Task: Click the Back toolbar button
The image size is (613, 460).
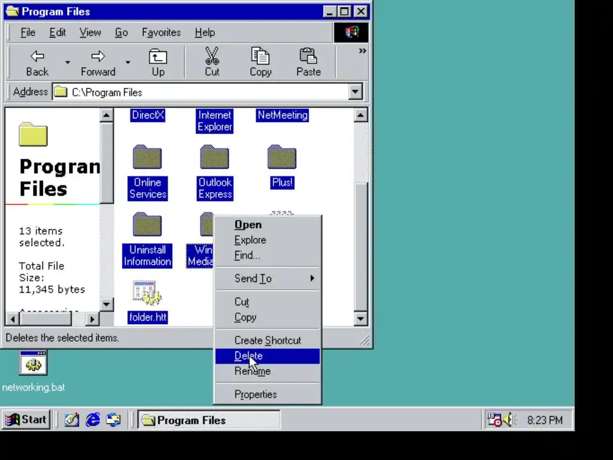Action: tap(37, 62)
